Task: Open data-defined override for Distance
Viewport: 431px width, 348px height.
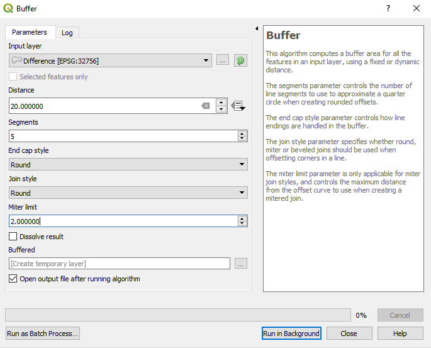Action: pyautogui.click(x=238, y=106)
